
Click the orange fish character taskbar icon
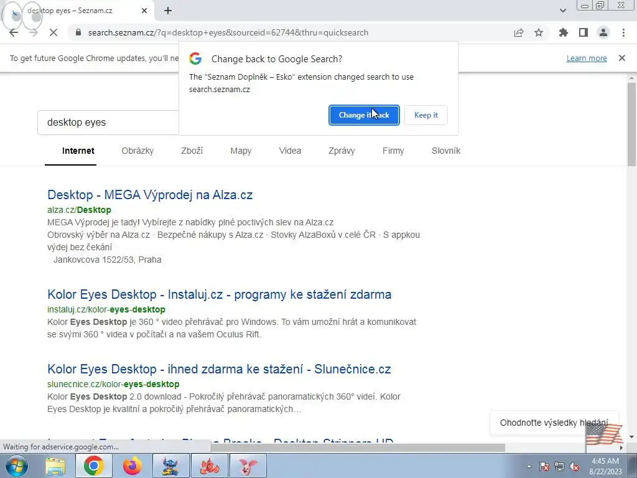(210, 466)
